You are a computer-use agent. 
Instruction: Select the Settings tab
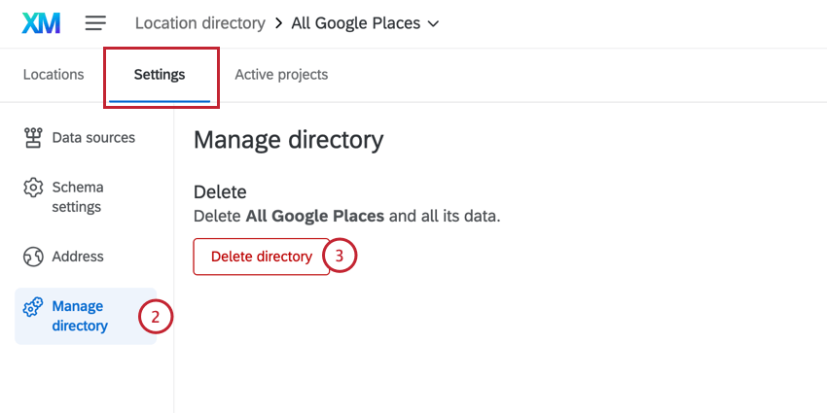coord(160,74)
